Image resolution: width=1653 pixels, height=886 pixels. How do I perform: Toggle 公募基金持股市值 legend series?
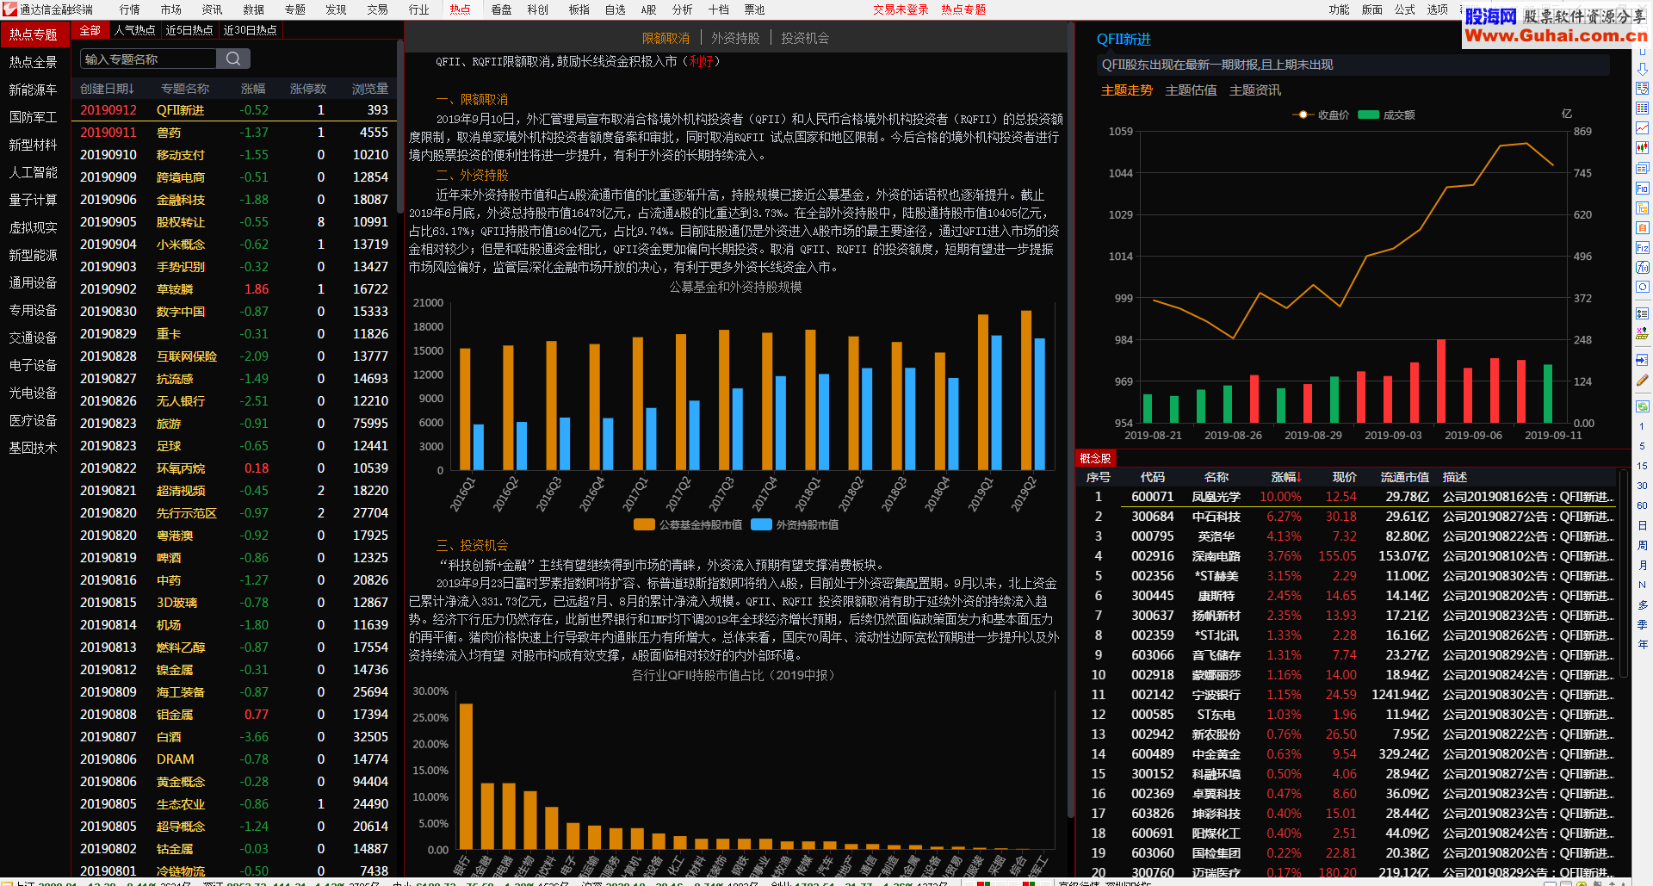coord(688,524)
